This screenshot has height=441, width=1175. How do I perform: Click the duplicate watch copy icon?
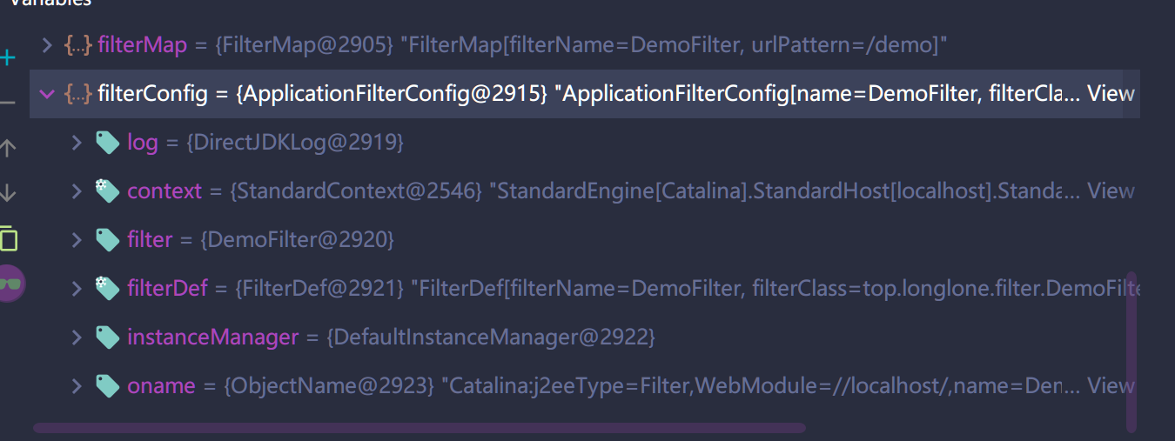click(x=8, y=237)
